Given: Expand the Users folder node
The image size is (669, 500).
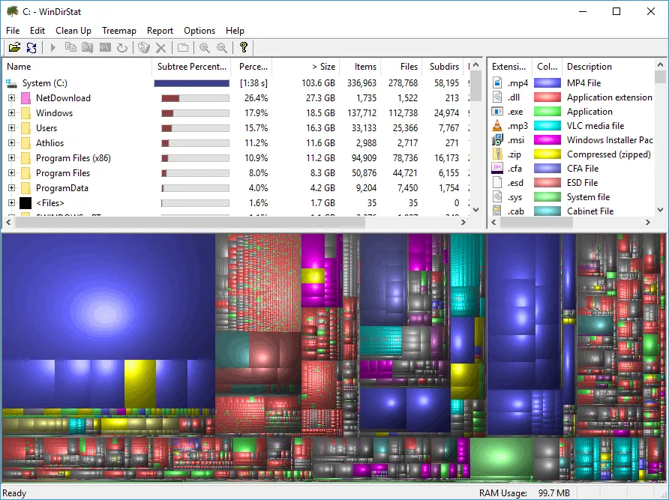Looking at the screenshot, I should tap(11, 128).
